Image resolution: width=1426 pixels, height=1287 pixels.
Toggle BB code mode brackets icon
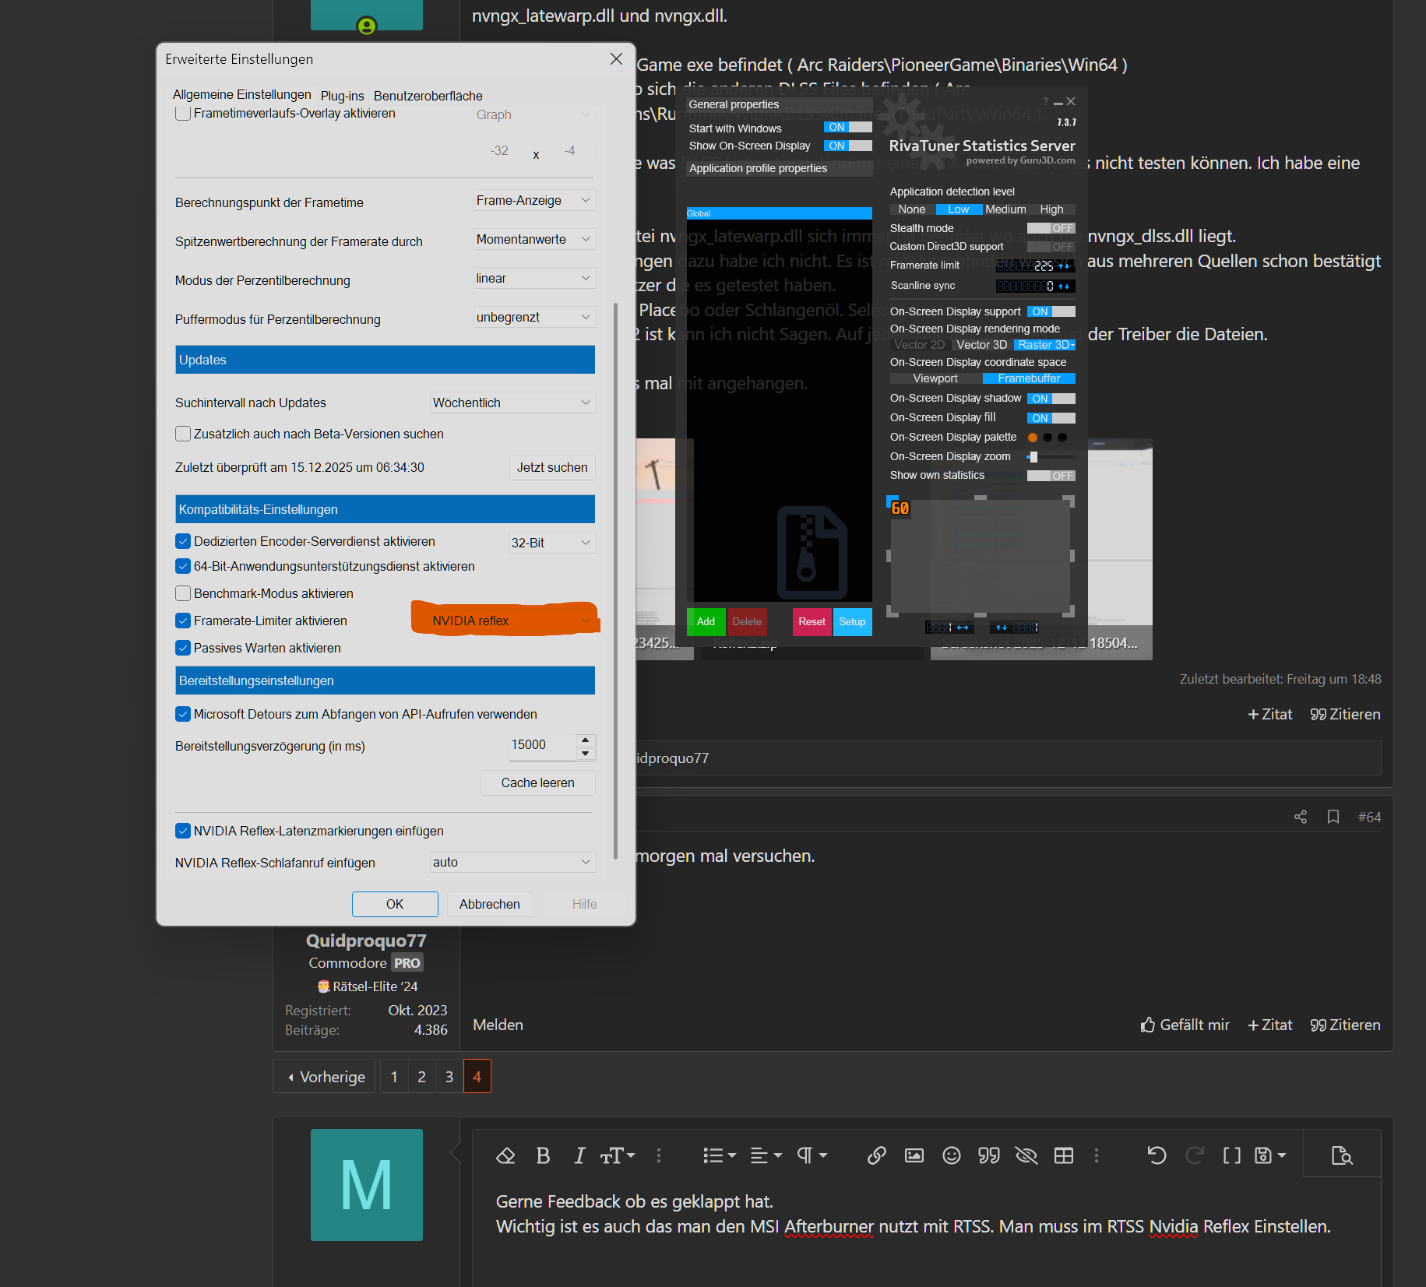(1232, 1155)
